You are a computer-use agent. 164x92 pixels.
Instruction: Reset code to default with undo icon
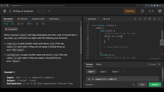[x=145, y=19]
